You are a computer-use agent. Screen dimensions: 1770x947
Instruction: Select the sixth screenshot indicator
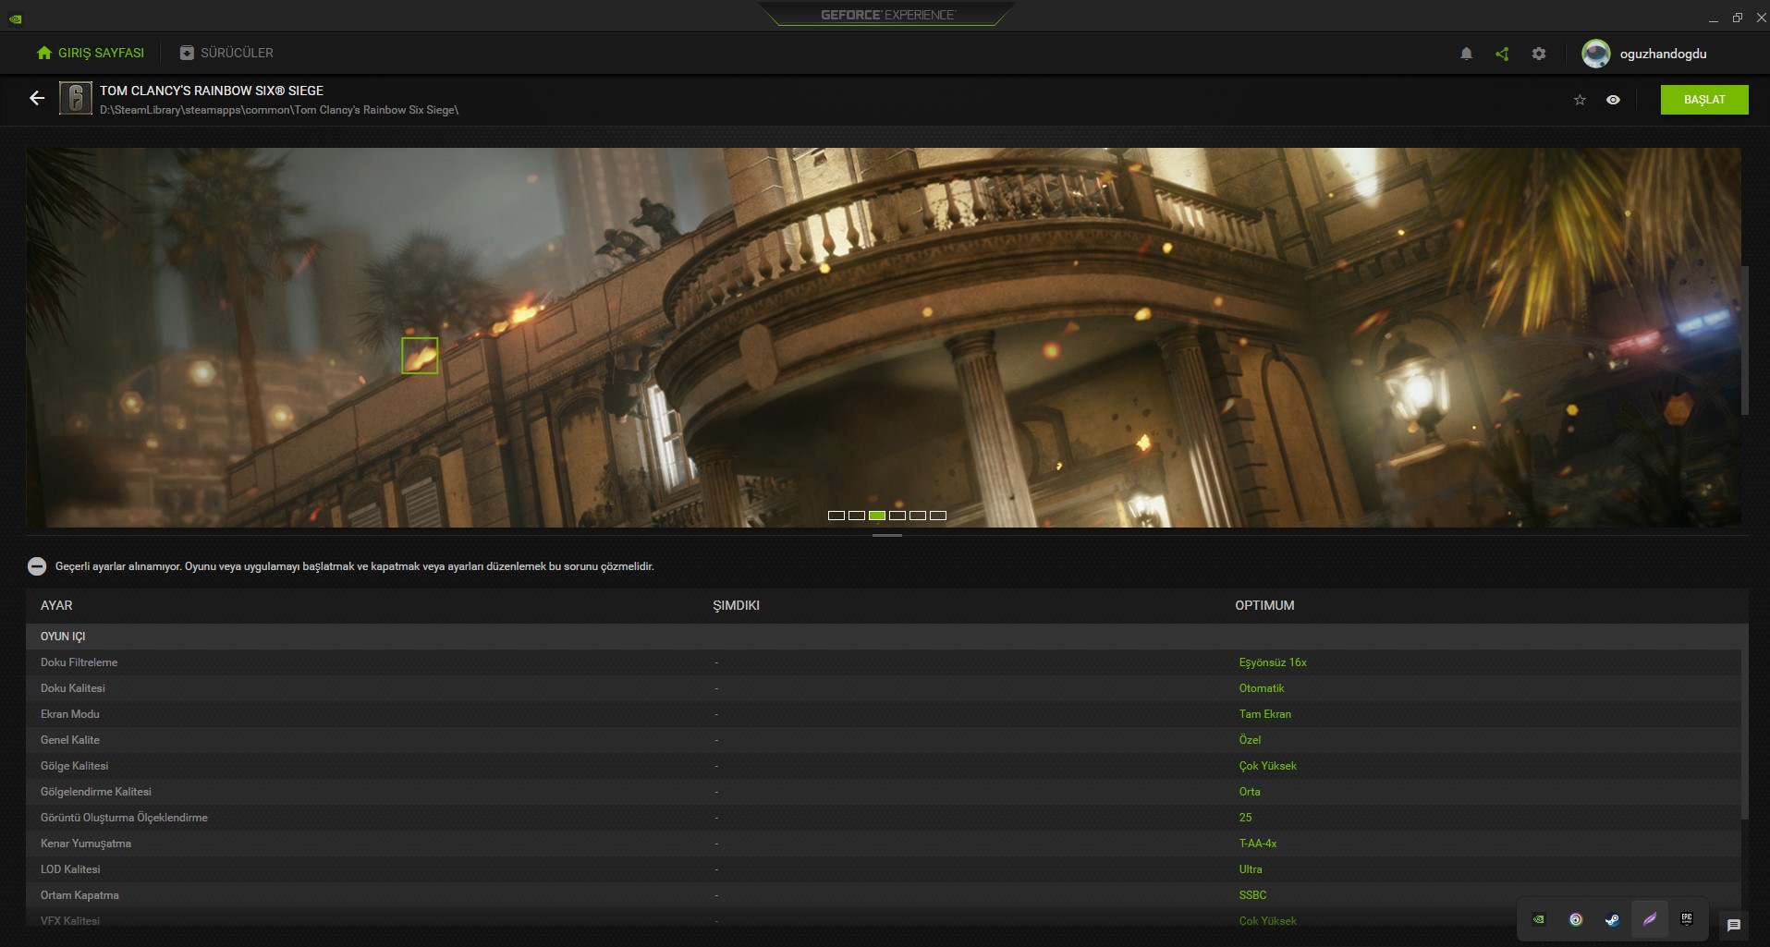pyautogui.click(x=938, y=516)
